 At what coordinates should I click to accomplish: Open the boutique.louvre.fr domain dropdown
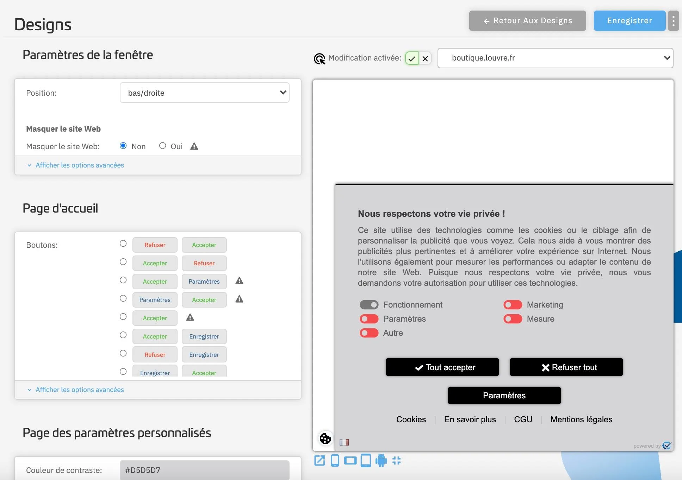coord(556,58)
